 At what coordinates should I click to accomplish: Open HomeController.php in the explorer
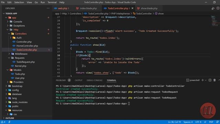pos(27,46)
